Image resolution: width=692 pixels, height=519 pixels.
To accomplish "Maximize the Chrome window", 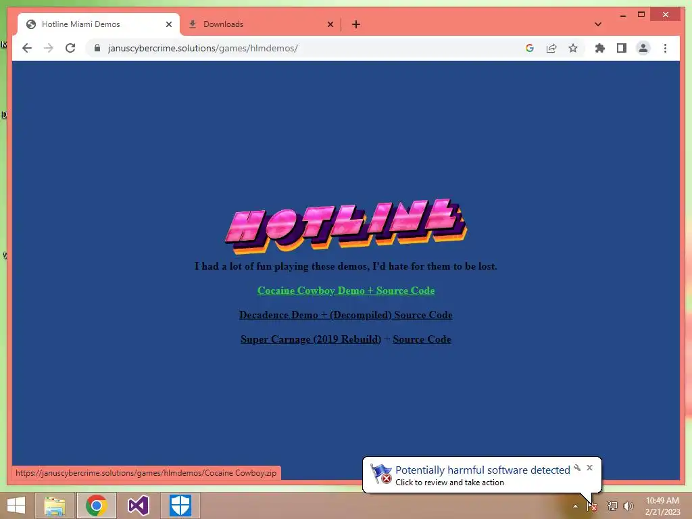I will click(641, 15).
